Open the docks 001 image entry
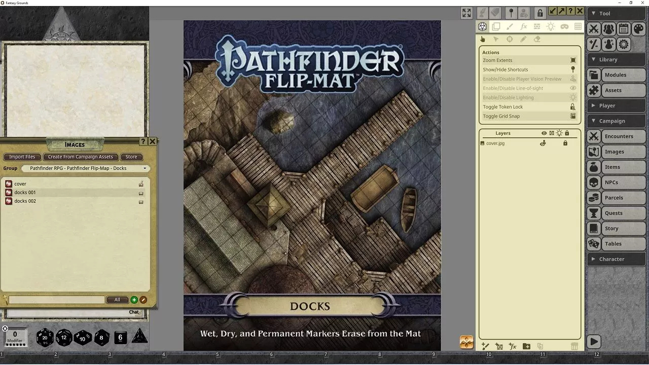This screenshot has width=649, height=365. (75, 193)
